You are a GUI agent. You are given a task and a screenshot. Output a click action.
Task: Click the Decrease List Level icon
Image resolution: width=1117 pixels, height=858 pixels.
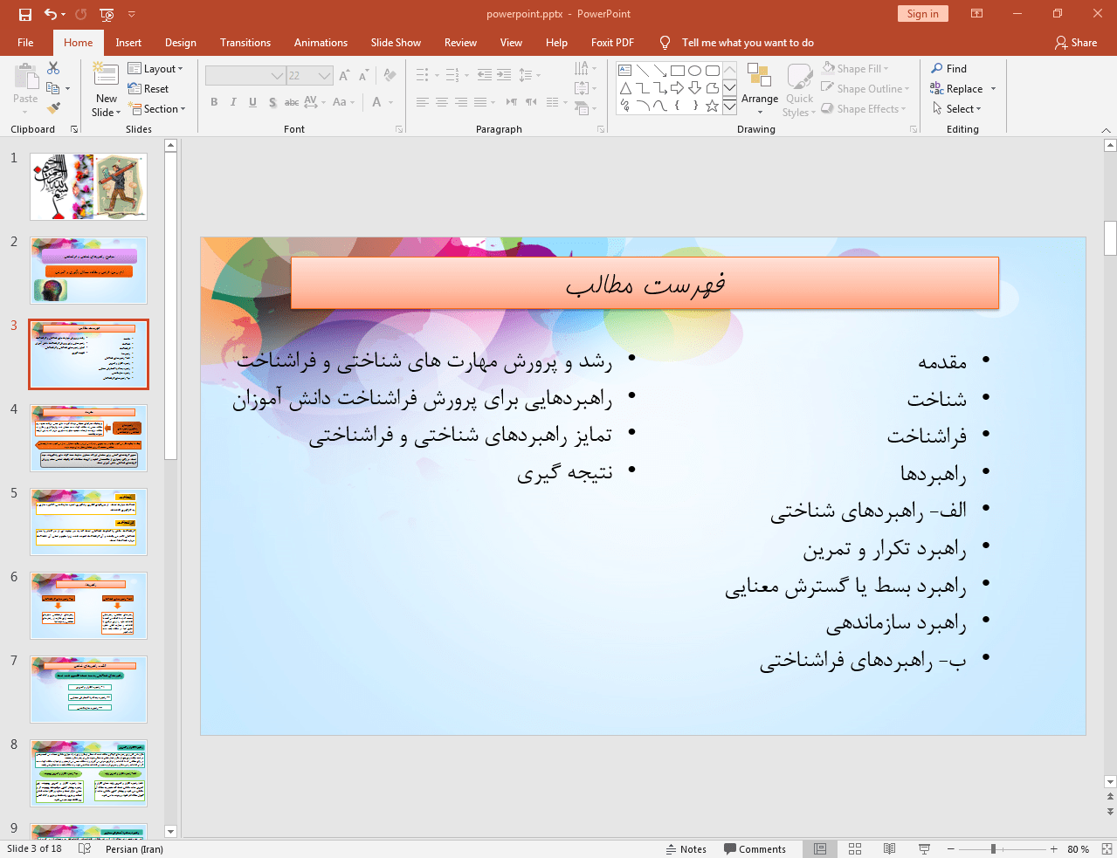click(x=485, y=76)
